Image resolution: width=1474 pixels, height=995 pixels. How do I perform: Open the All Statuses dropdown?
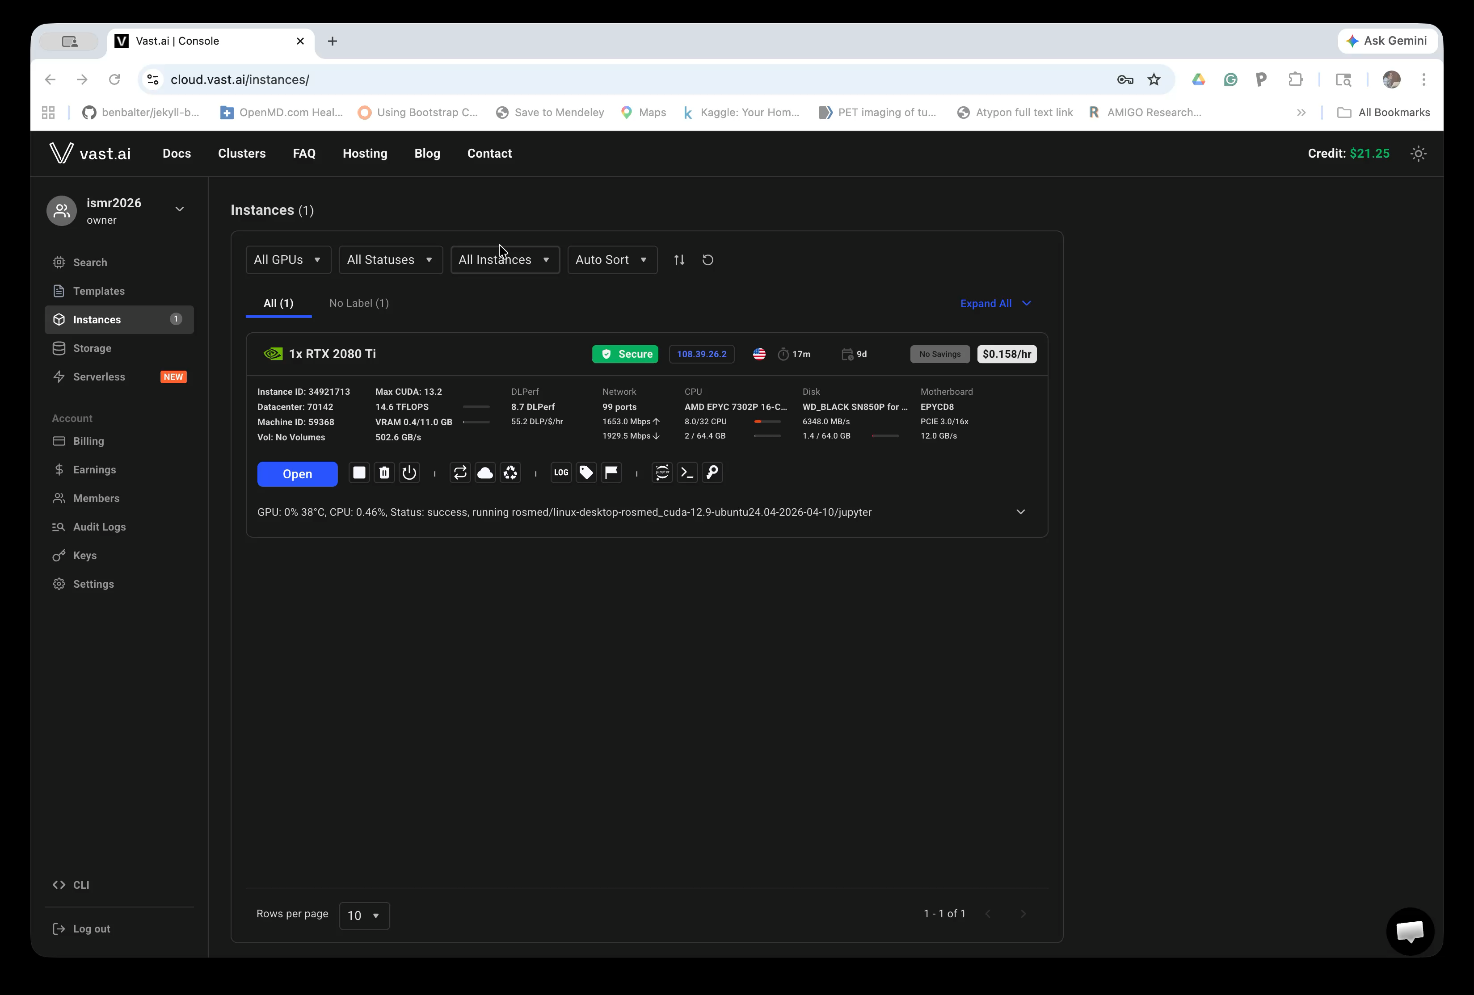[x=390, y=260]
